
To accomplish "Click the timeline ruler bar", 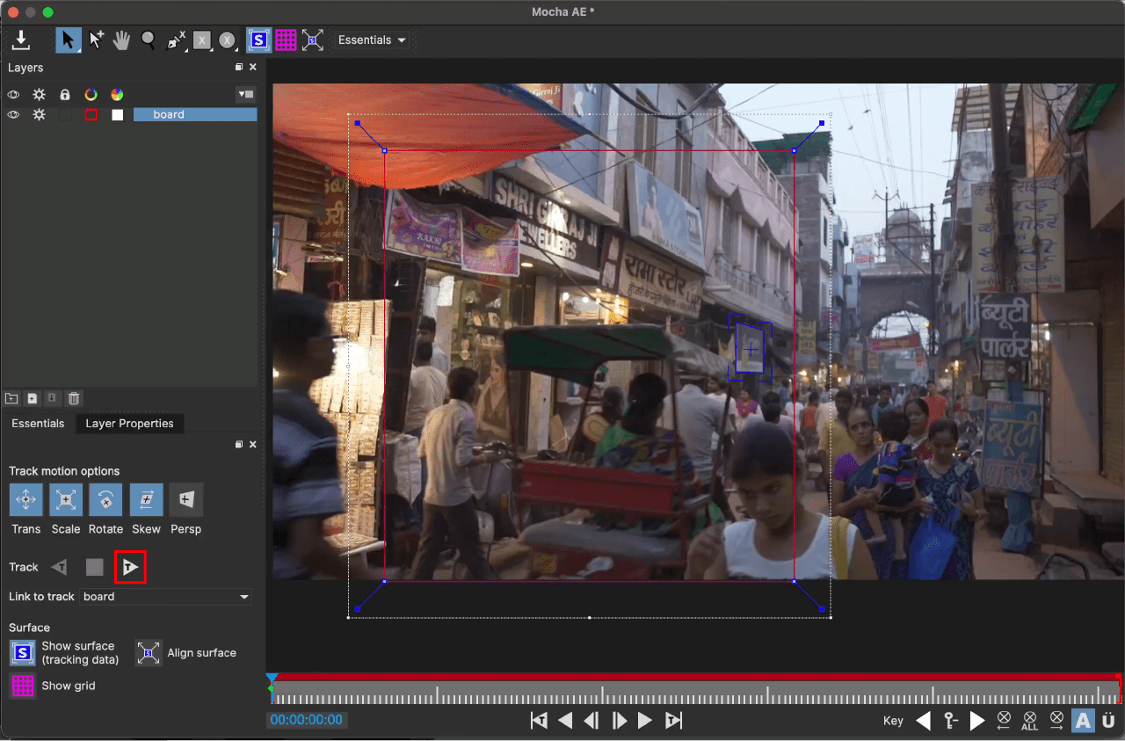I will tap(694, 692).
